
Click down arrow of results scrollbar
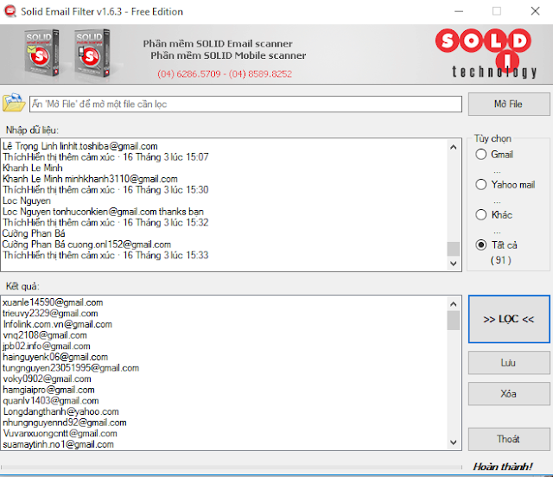(454, 442)
